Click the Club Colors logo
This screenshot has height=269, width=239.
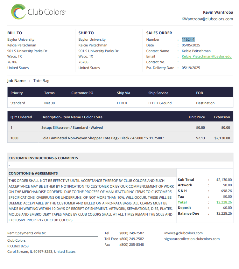[x=38, y=12]
